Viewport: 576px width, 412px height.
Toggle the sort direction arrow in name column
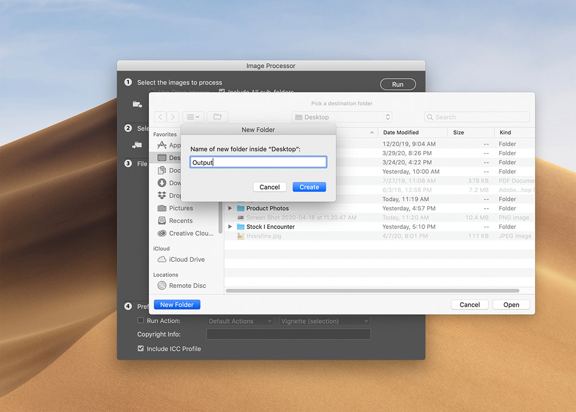372,132
